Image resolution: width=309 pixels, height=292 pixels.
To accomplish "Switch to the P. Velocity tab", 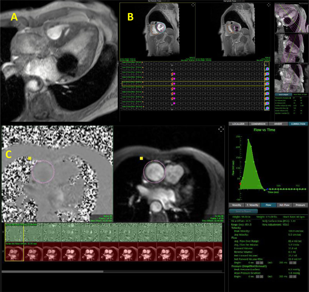I will pyautogui.click(x=252, y=205).
